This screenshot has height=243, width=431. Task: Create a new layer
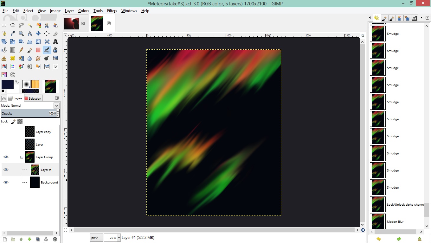click(5, 240)
